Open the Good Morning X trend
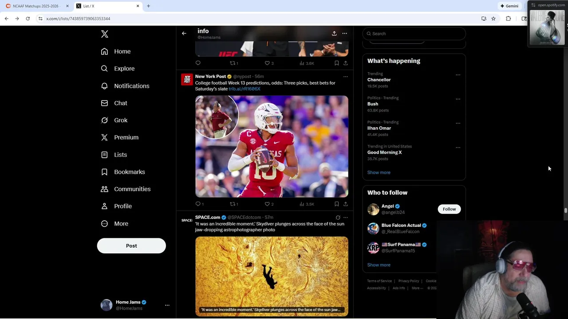The image size is (568, 319). click(x=384, y=152)
